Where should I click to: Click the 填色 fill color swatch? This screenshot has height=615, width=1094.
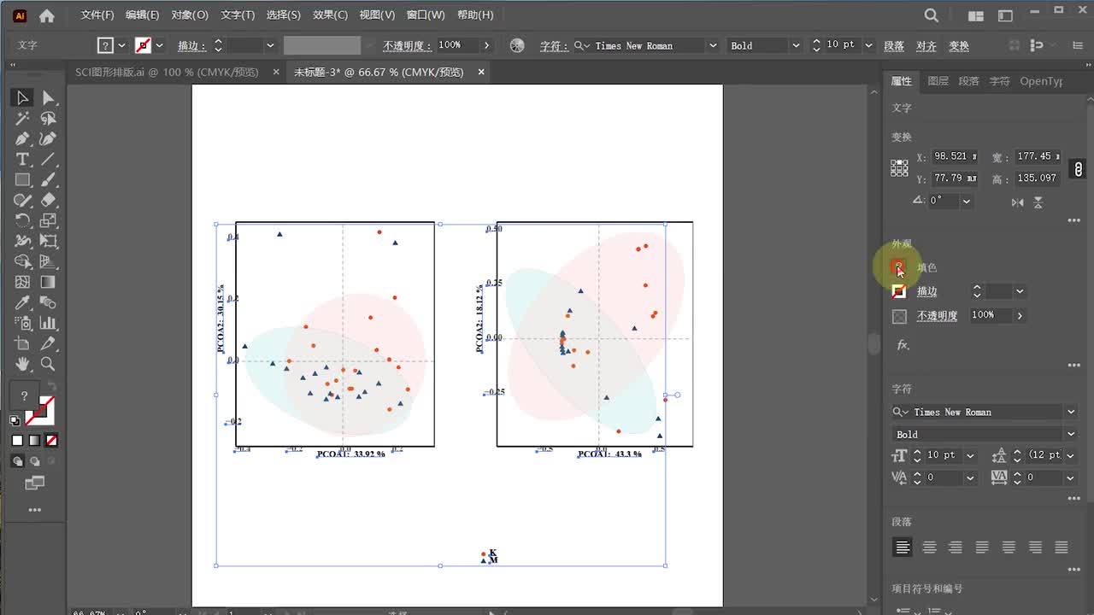click(898, 267)
